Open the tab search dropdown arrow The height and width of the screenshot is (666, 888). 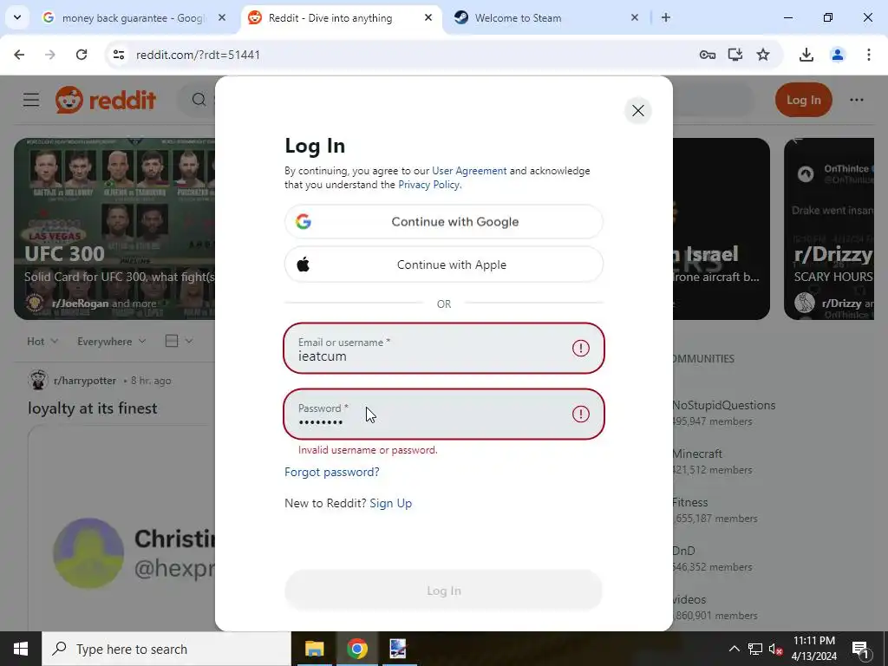point(17,17)
